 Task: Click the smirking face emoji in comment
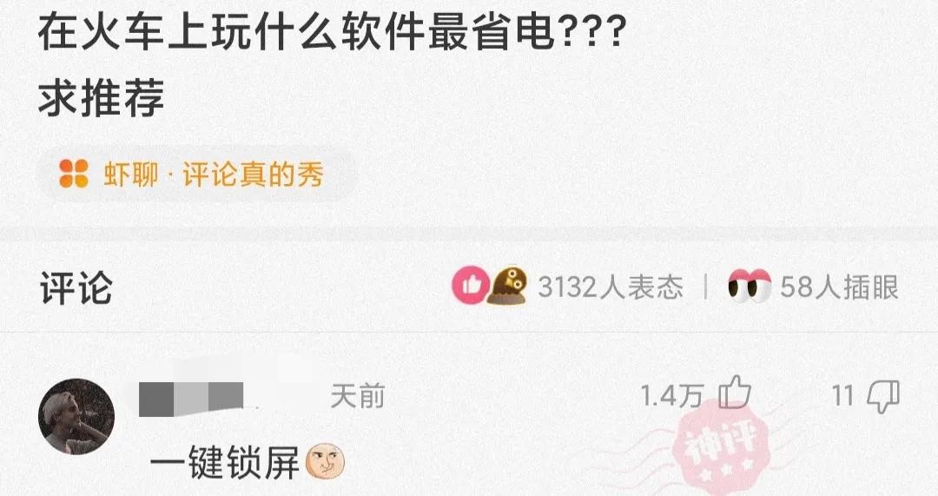[x=326, y=462]
